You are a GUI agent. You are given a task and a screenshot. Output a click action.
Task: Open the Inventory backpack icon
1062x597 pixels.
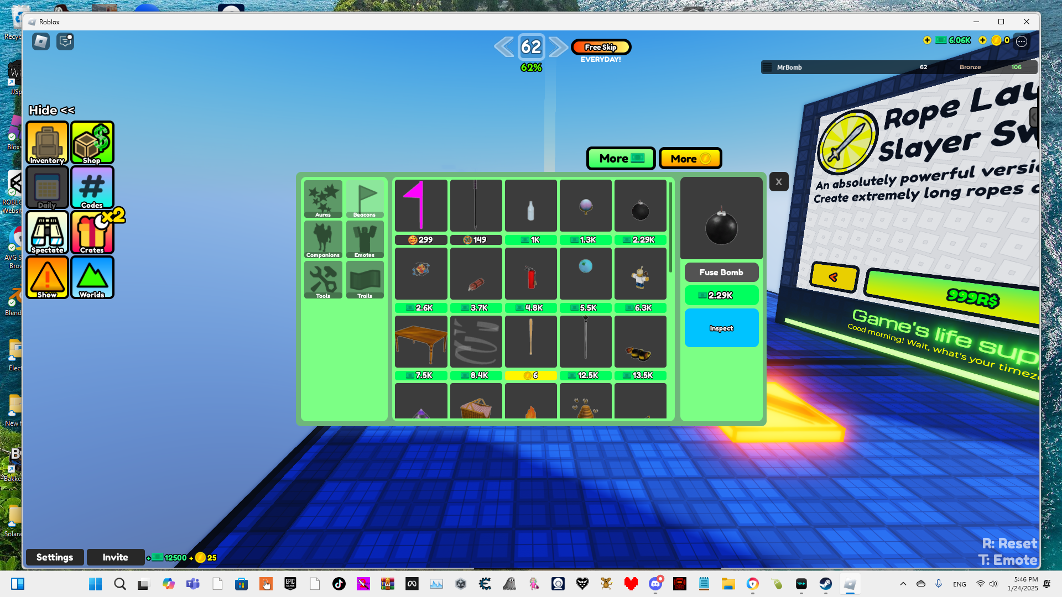(x=47, y=143)
